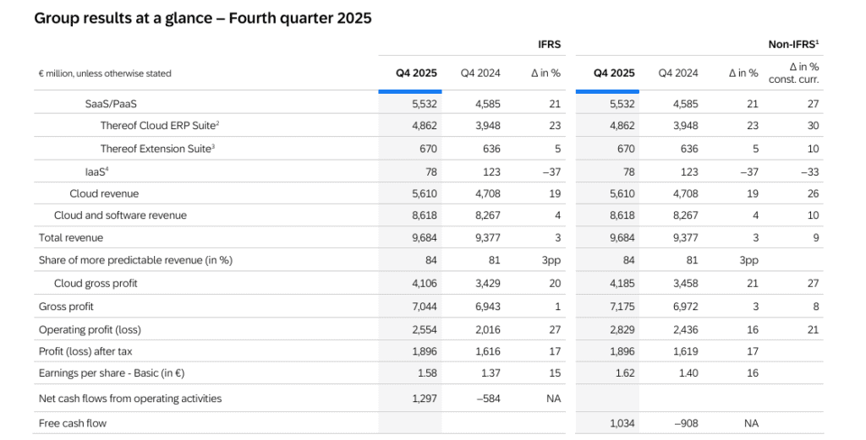866x440 pixels.
Task: Select the Non-IFRS column group header
Action: [793, 44]
